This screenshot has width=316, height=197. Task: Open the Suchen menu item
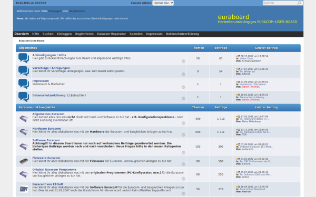(48, 34)
